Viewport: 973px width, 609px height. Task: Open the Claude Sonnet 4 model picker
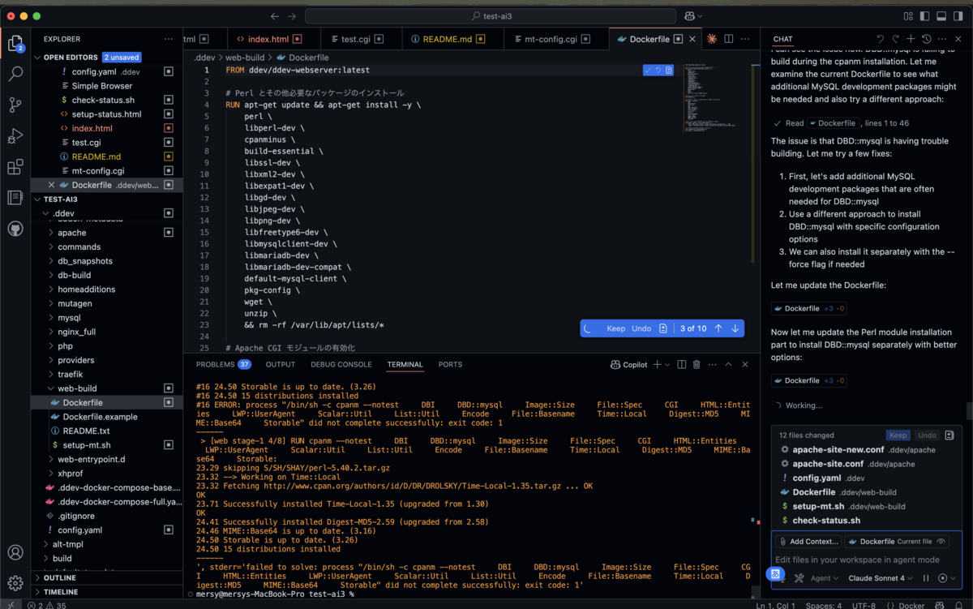[x=880, y=578]
